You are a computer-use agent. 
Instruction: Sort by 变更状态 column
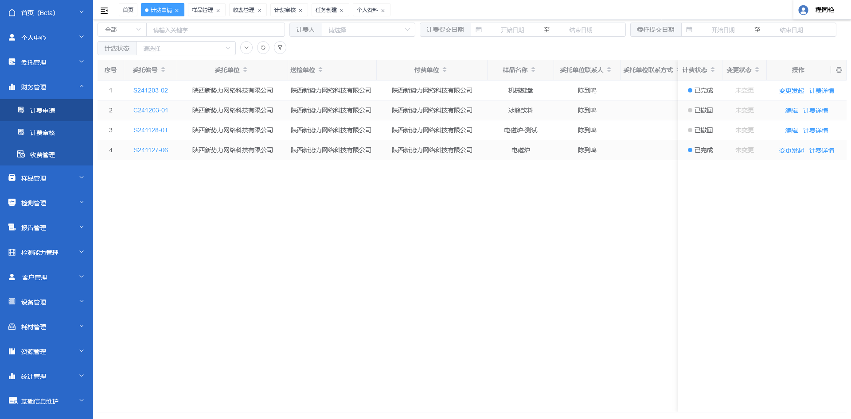point(757,70)
